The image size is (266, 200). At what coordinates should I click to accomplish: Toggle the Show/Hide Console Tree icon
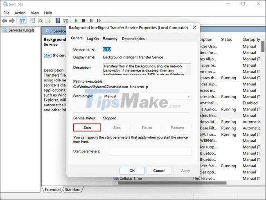(x=23, y=21)
